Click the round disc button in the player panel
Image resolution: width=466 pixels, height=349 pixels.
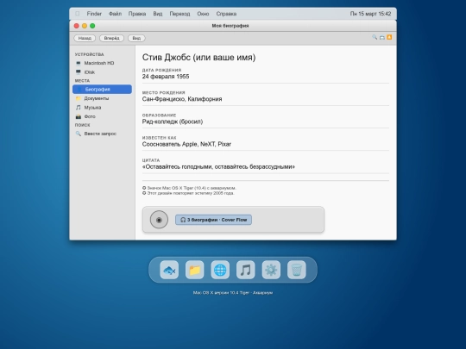click(159, 220)
